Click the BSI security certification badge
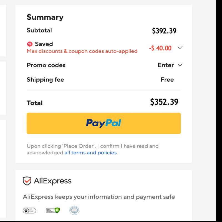The image size is (222, 222). (29, 211)
